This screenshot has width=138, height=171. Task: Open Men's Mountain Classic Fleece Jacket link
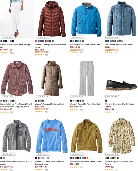85,161
